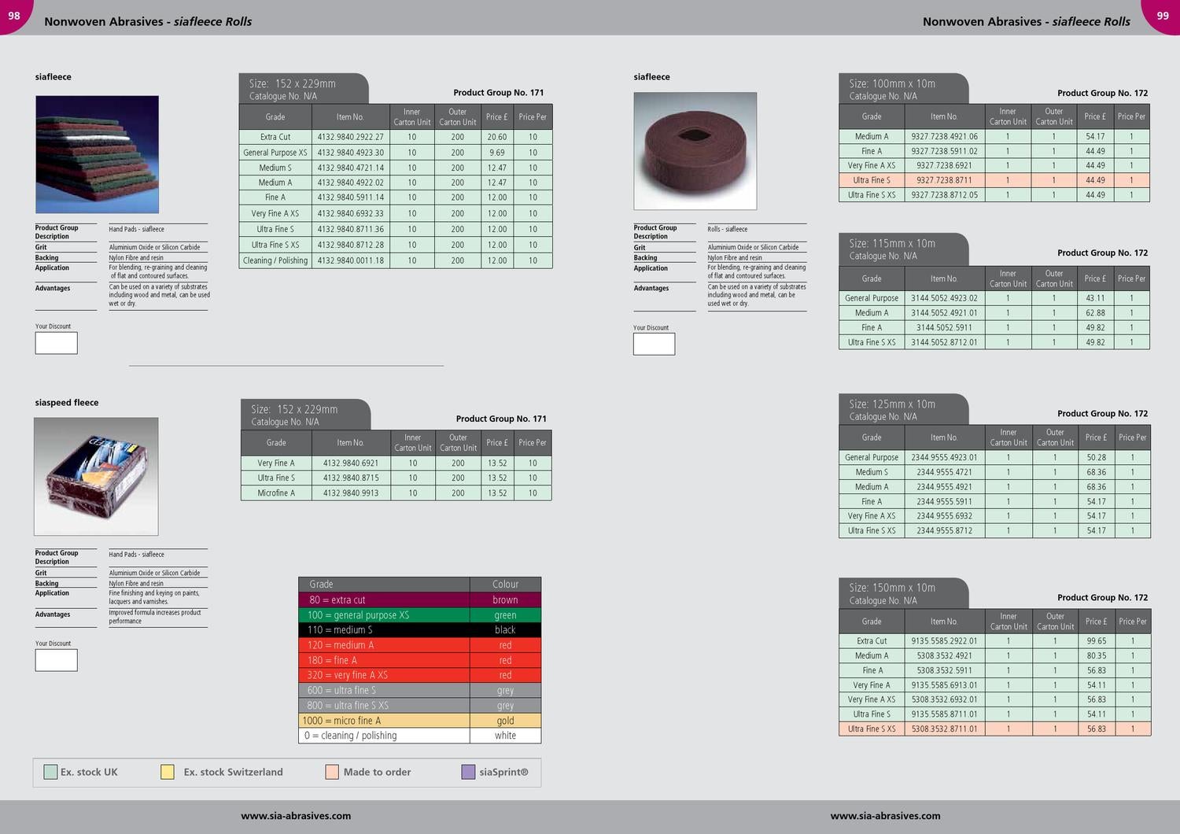1180x834 pixels.
Task: Click the Your Discount box under siafleece pads
Action: (57, 343)
